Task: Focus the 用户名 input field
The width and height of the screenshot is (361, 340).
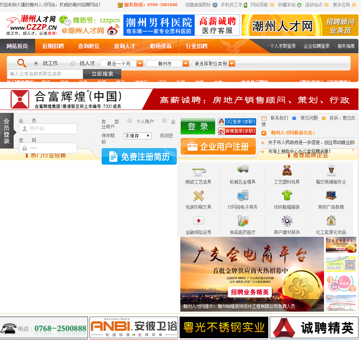Action: pos(48,129)
